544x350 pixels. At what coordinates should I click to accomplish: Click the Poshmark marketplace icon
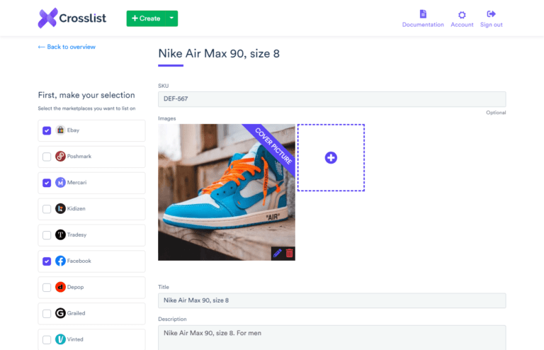[60, 157]
